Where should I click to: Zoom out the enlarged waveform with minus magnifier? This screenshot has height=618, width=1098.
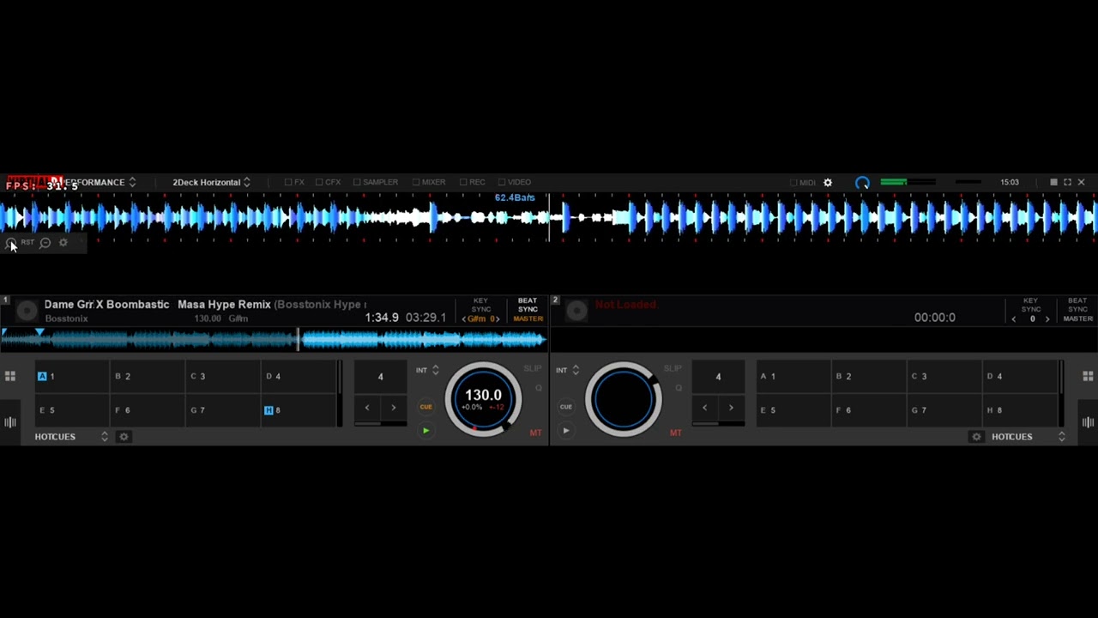pyautogui.click(x=45, y=243)
